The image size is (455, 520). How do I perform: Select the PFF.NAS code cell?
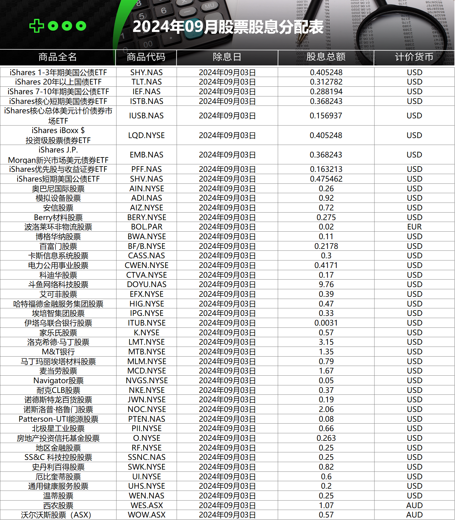coord(147,169)
